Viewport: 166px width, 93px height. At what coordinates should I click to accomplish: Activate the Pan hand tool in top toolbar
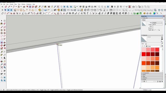click(x=52, y=7)
